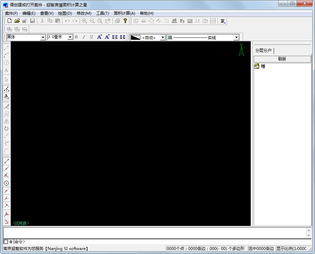315x254 pixels.
Task: Open the 实线 line style dropdown
Action: pyautogui.click(x=236, y=37)
